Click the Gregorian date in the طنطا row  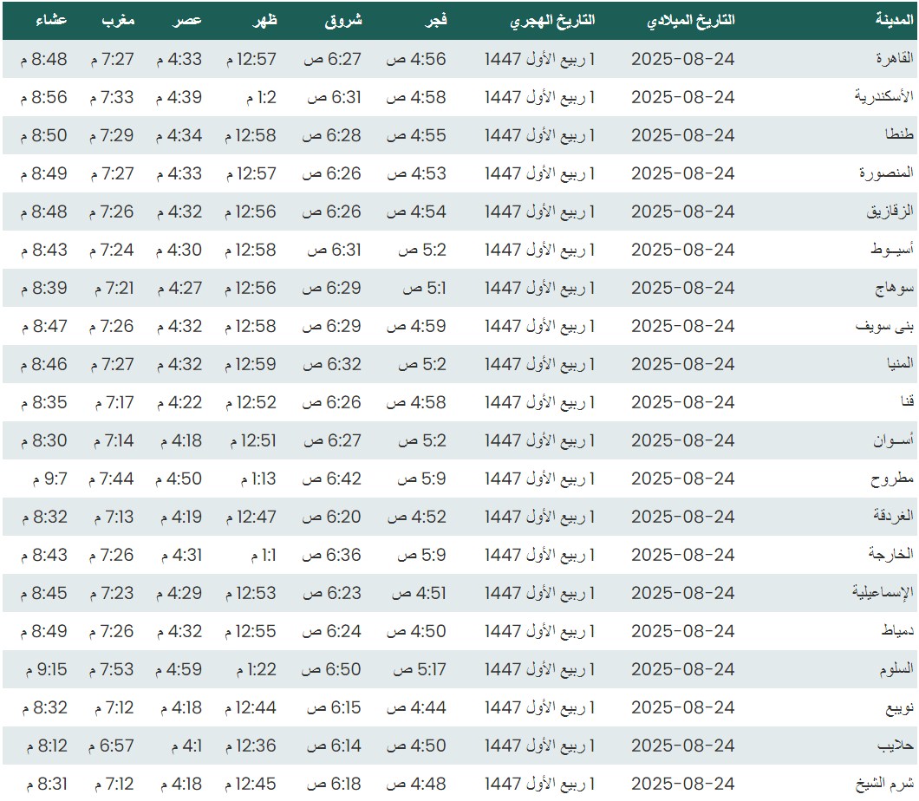(682, 135)
